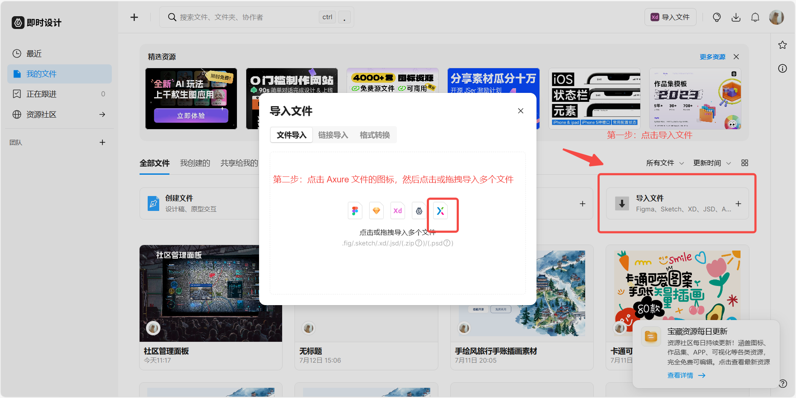Viewport: 796px width, 398px height.
Task: Click the plus new-file icon in top bar
Action: (134, 17)
